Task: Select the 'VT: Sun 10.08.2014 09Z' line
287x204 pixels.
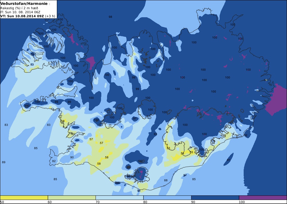Action: pos(22,16)
